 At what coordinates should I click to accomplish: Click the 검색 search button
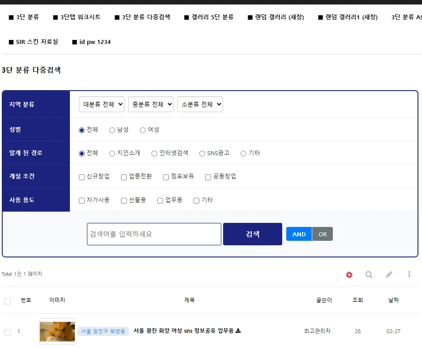click(x=253, y=234)
